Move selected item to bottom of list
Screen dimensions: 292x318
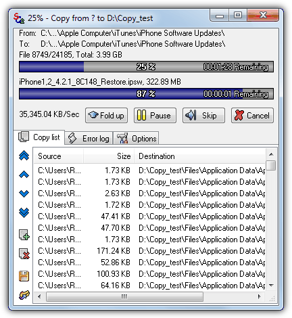(24, 212)
